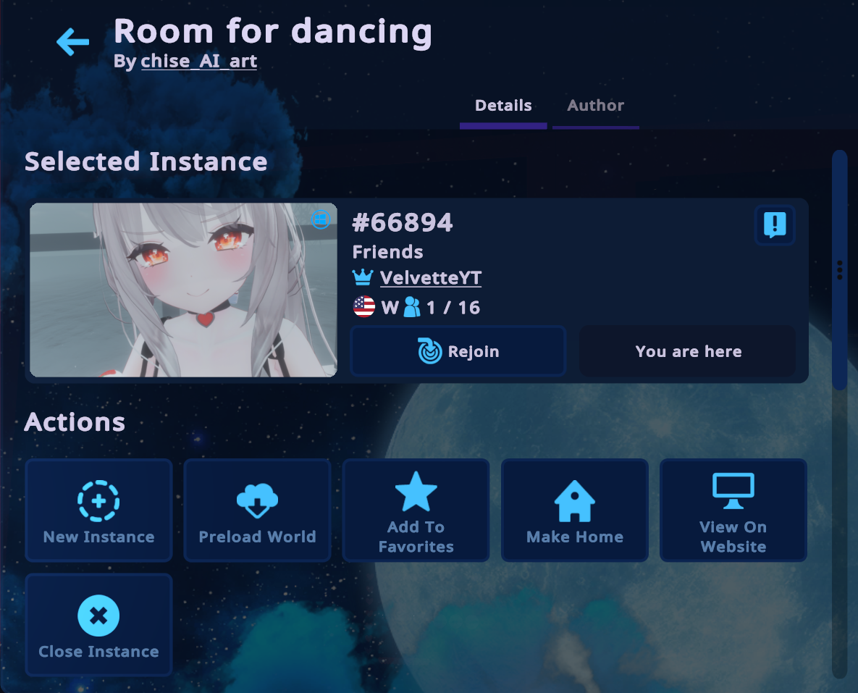Open View On Website
This screenshot has height=693, width=858.
coord(733,511)
